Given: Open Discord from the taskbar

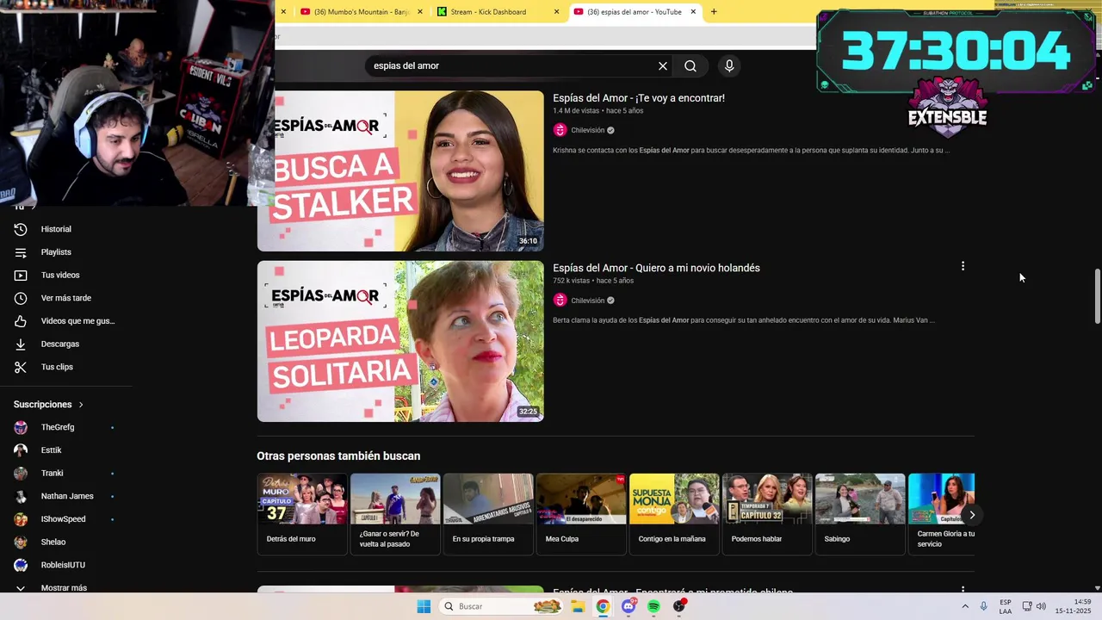Looking at the screenshot, I should click(628, 606).
